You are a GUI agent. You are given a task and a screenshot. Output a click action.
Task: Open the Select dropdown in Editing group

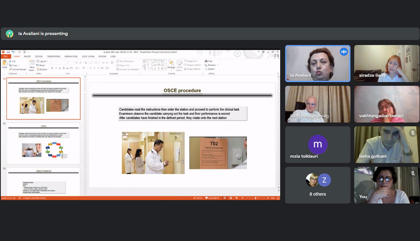(210, 69)
